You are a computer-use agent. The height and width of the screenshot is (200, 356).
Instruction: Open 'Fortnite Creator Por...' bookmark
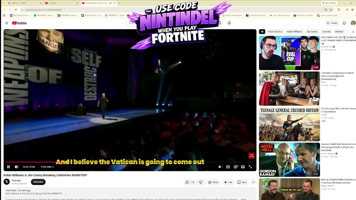click(256, 15)
